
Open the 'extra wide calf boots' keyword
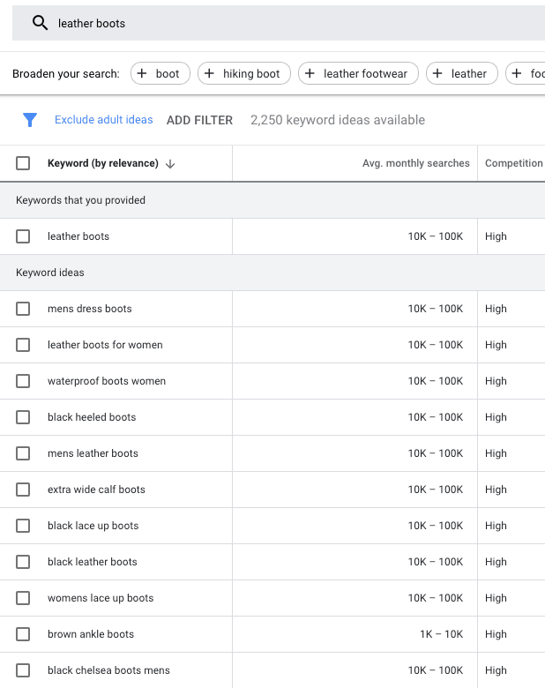pyautogui.click(x=96, y=490)
